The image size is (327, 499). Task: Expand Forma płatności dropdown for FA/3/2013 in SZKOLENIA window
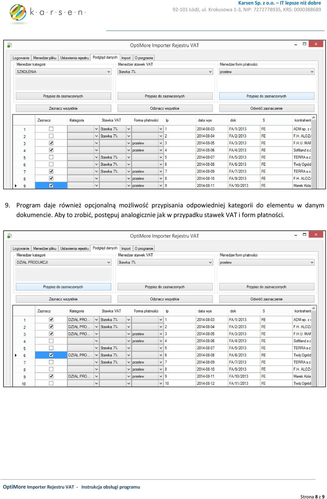click(161, 143)
